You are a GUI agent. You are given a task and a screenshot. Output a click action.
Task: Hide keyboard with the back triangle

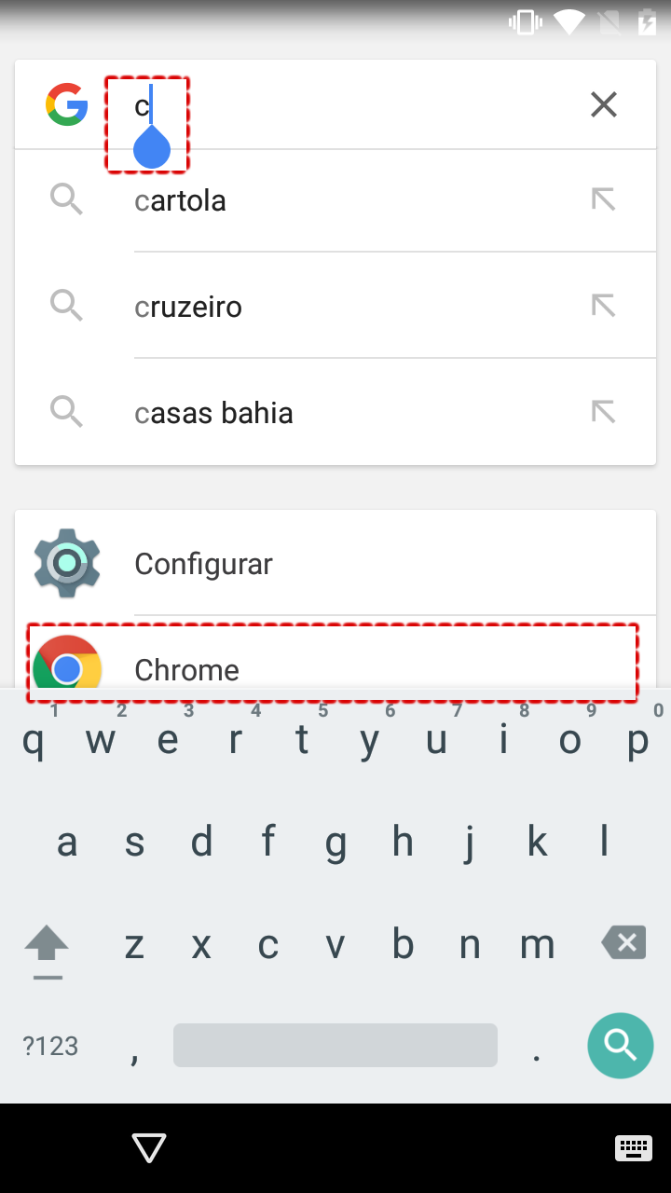149,1148
